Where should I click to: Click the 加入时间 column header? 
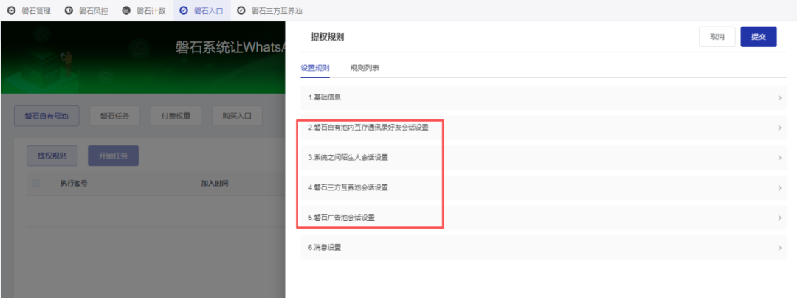click(x=215, y=183)
